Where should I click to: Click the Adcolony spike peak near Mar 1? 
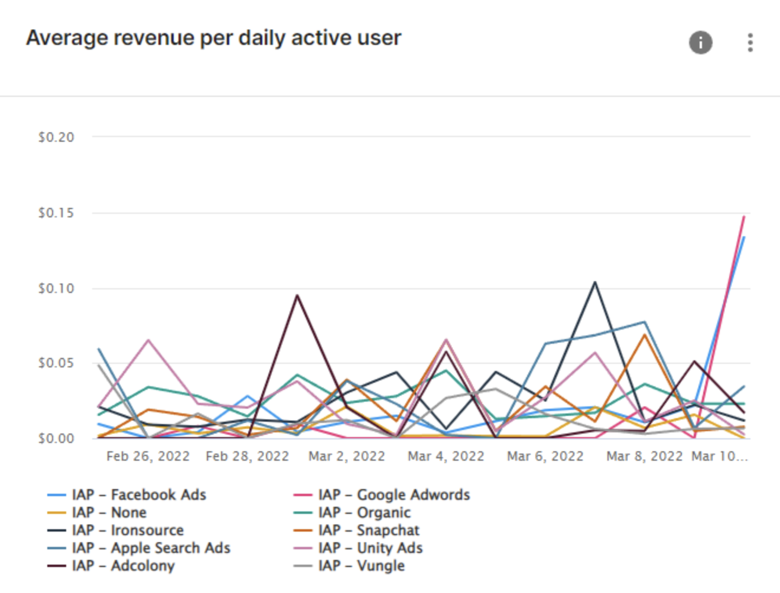[x=297, y=295]
